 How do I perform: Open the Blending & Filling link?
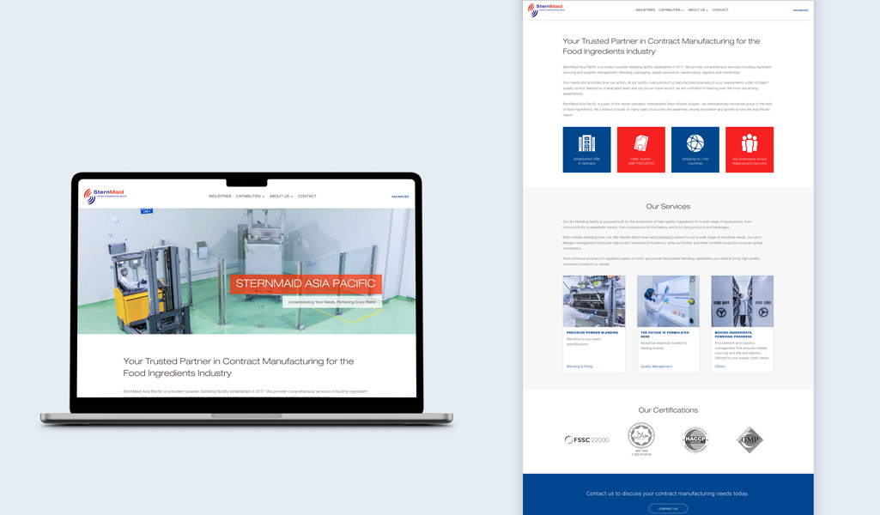[x=580, y=367]
